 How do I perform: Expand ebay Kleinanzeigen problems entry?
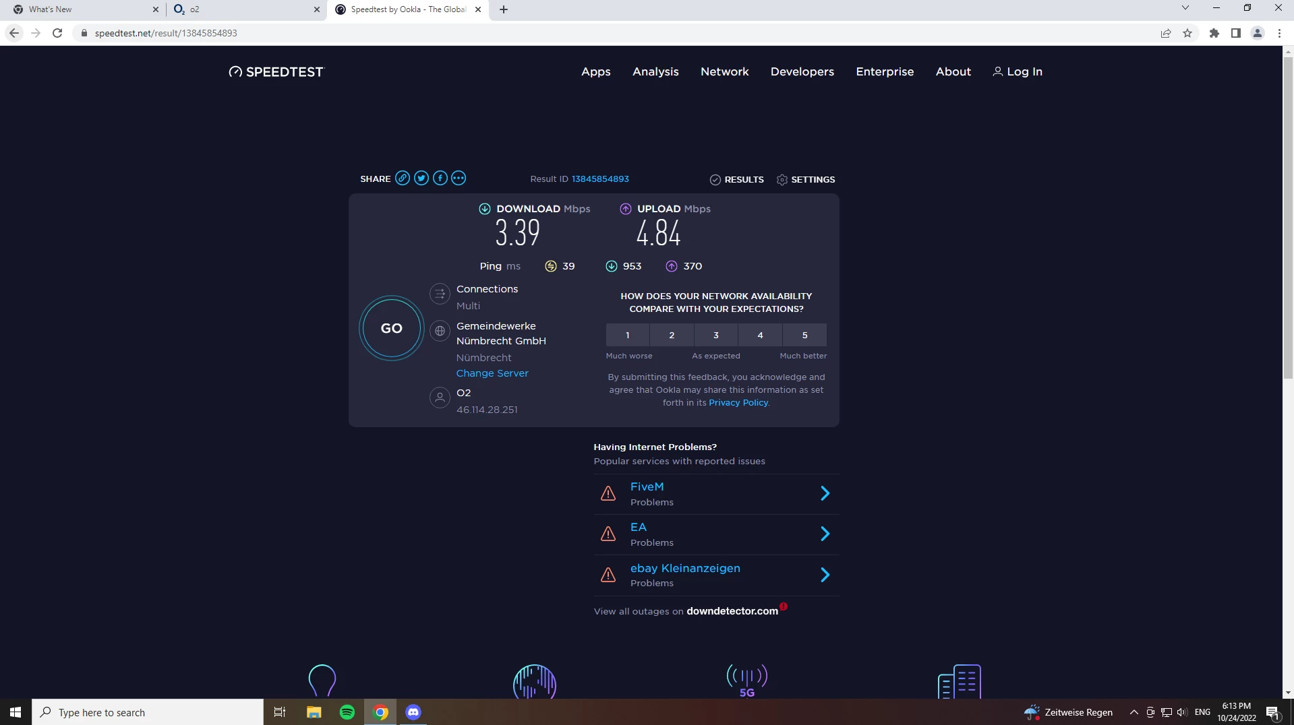coord(824,575)
